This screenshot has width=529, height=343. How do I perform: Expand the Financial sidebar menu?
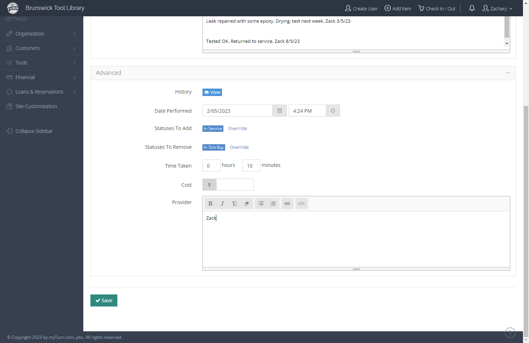pos(41,77)
